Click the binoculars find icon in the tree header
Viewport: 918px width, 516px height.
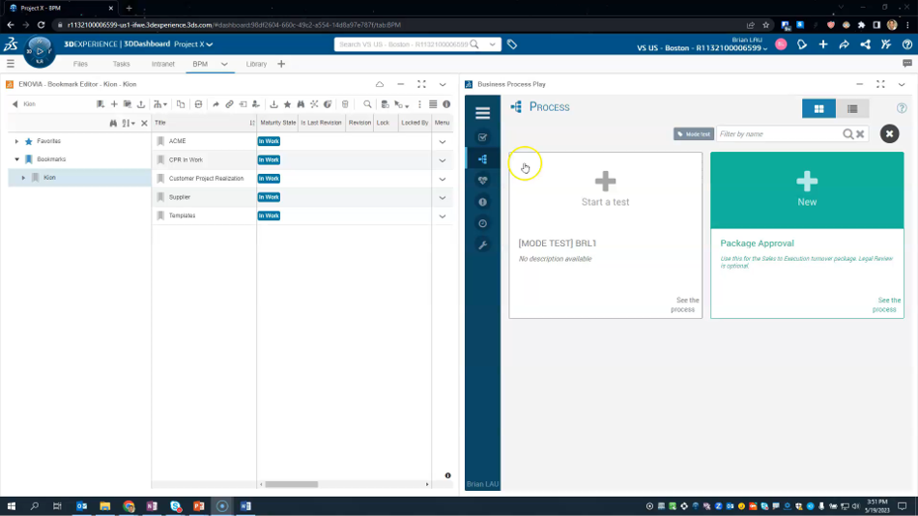[x=113, y=123]
